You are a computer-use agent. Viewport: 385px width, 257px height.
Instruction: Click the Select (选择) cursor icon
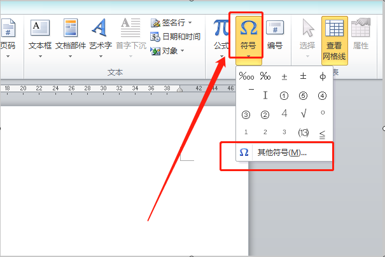tap(308, 28)
